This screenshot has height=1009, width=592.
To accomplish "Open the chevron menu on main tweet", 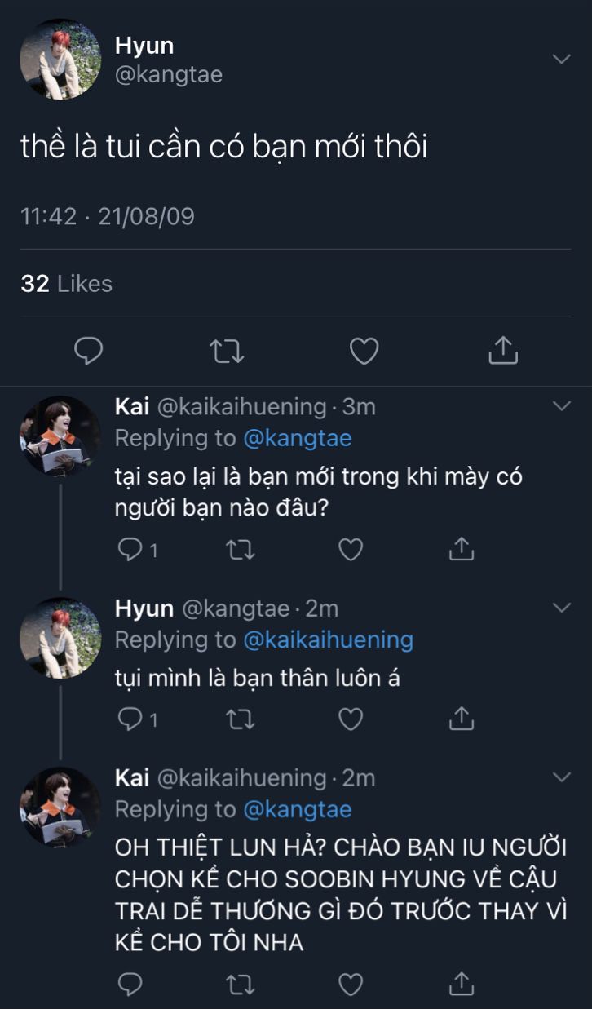I will click(x=561, y=59).
